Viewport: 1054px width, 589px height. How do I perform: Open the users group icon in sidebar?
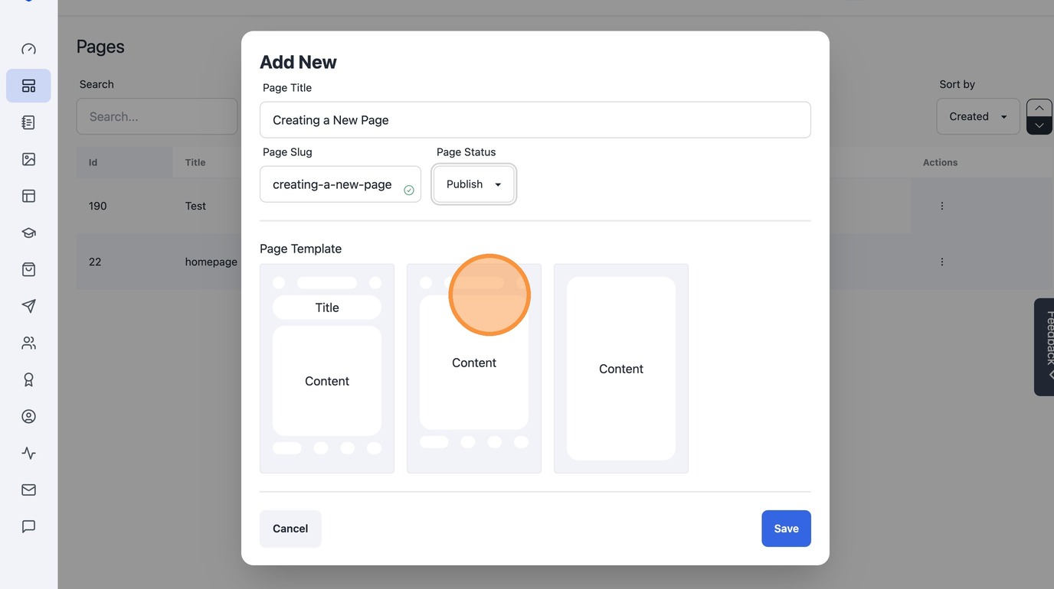point(28,343)
